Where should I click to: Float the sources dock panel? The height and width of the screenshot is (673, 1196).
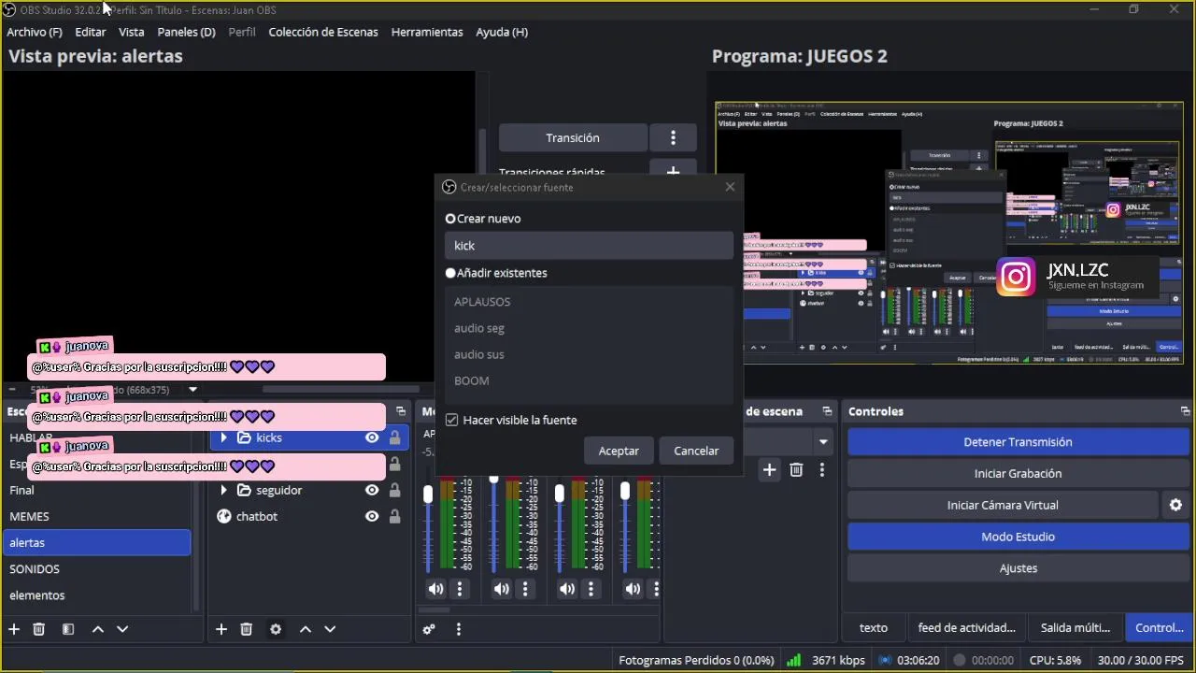[401, 411]
